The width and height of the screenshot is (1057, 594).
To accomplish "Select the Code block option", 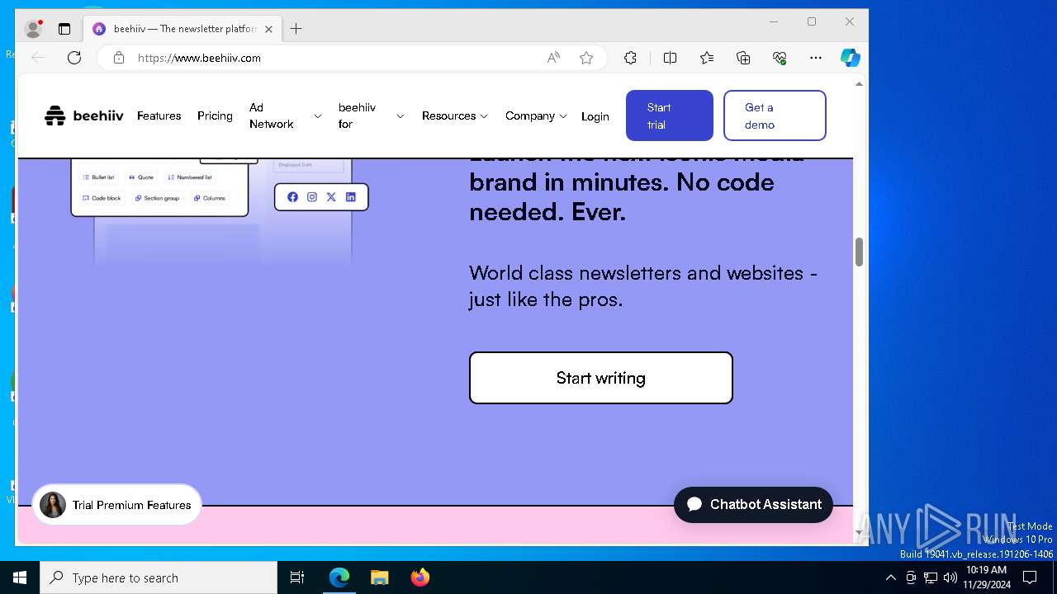I will coord(102,198).
